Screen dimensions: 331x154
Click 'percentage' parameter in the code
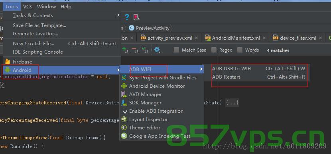pos(105,120)
